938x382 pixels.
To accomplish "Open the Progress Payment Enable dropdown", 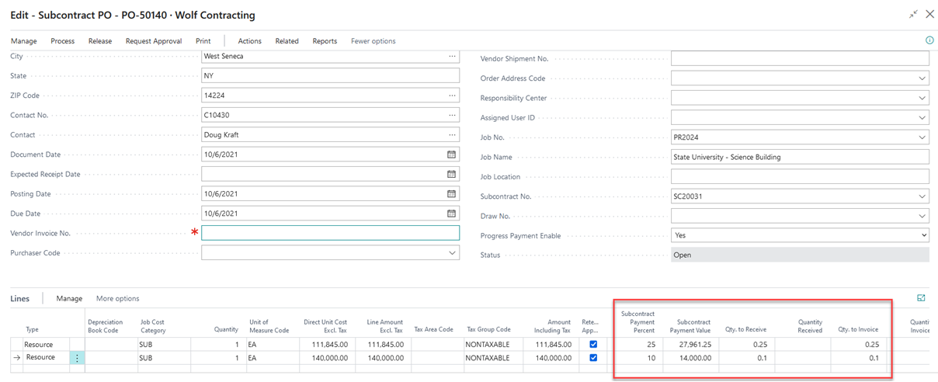I will pyautogui.click(x=923, y=235).
